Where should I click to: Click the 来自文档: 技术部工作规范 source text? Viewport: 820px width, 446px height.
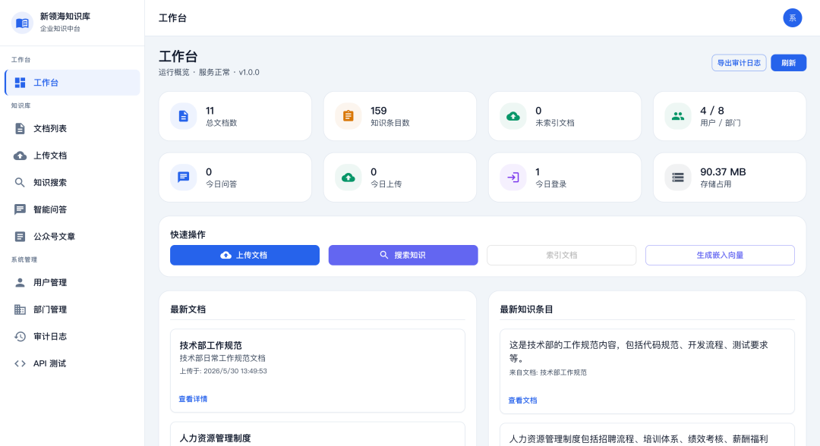pos(548,372)
